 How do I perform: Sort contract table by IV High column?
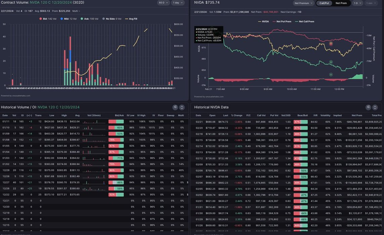pos(141,115)
